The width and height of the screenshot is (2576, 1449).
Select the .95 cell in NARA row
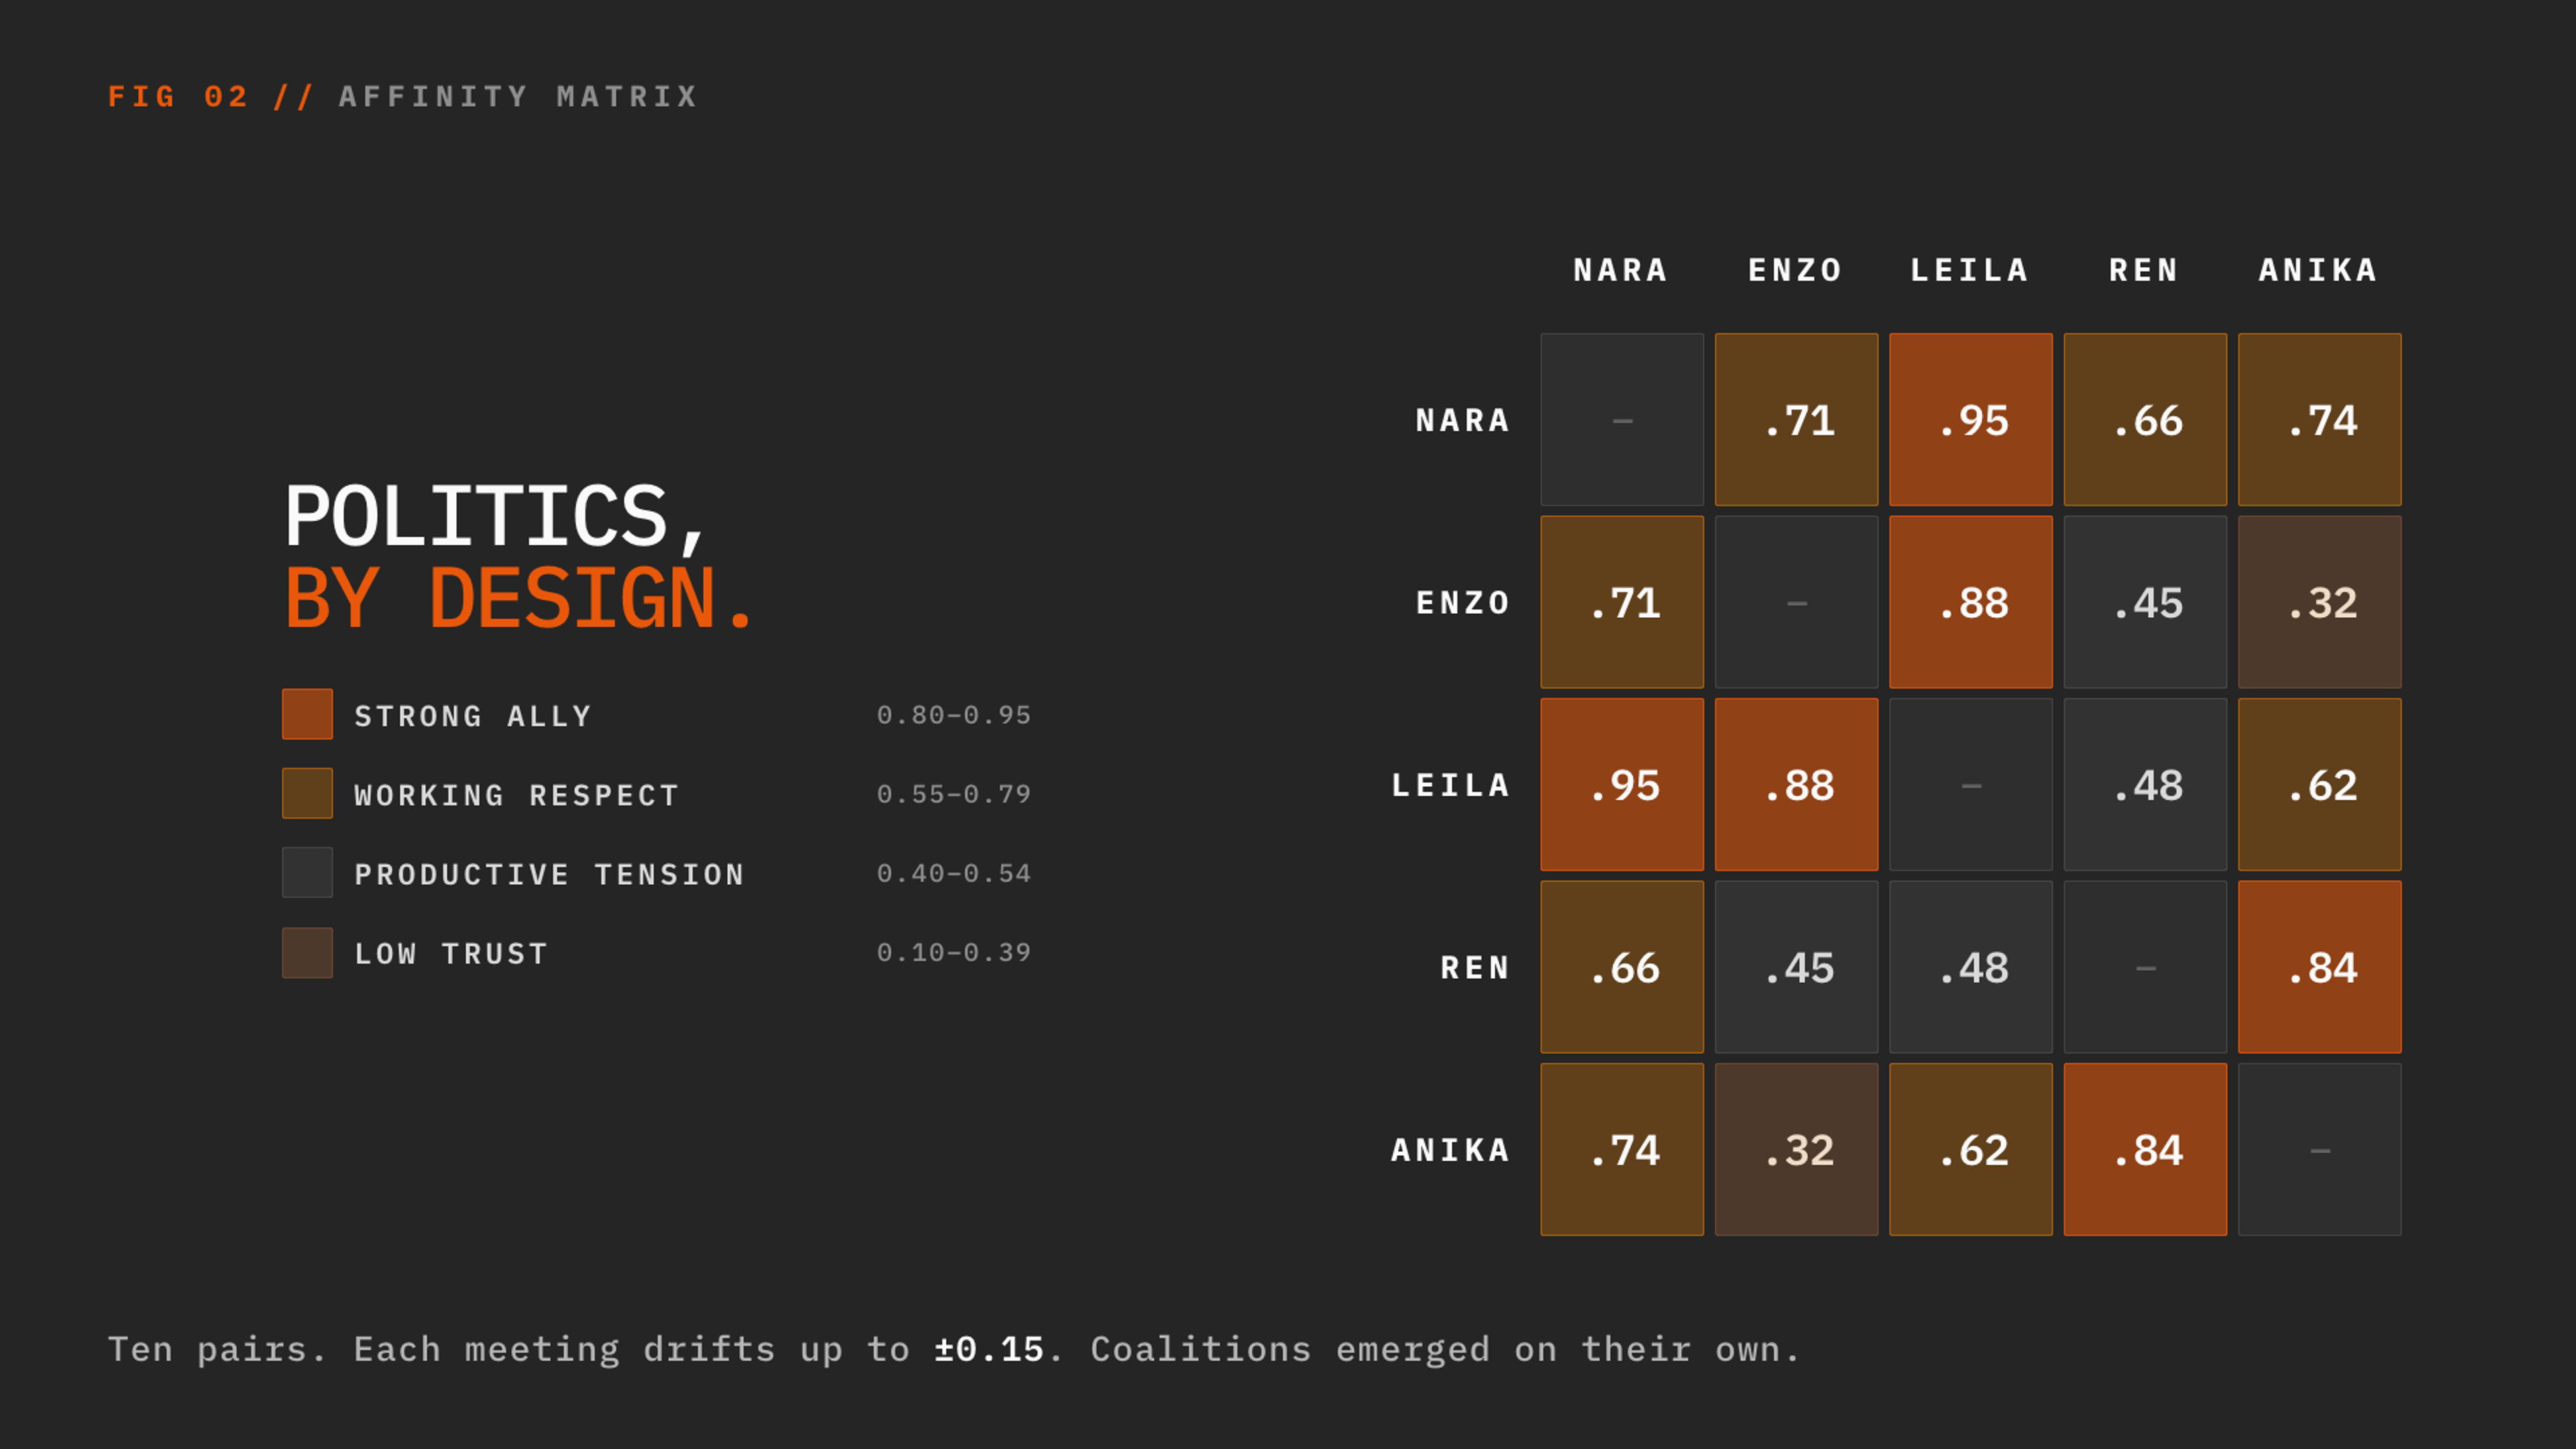tap(1970, 419)
